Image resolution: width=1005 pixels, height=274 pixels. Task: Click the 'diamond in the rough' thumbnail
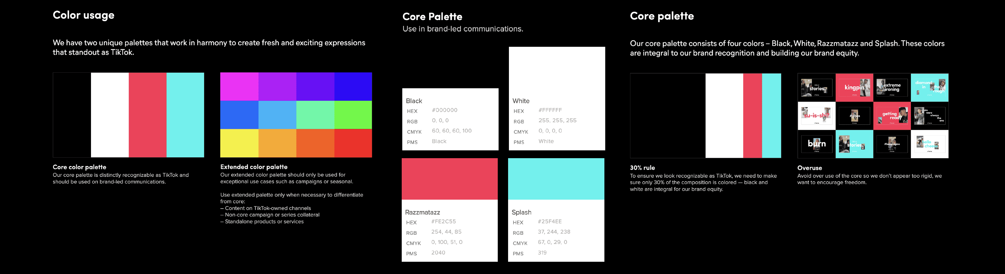coord(930,87)
